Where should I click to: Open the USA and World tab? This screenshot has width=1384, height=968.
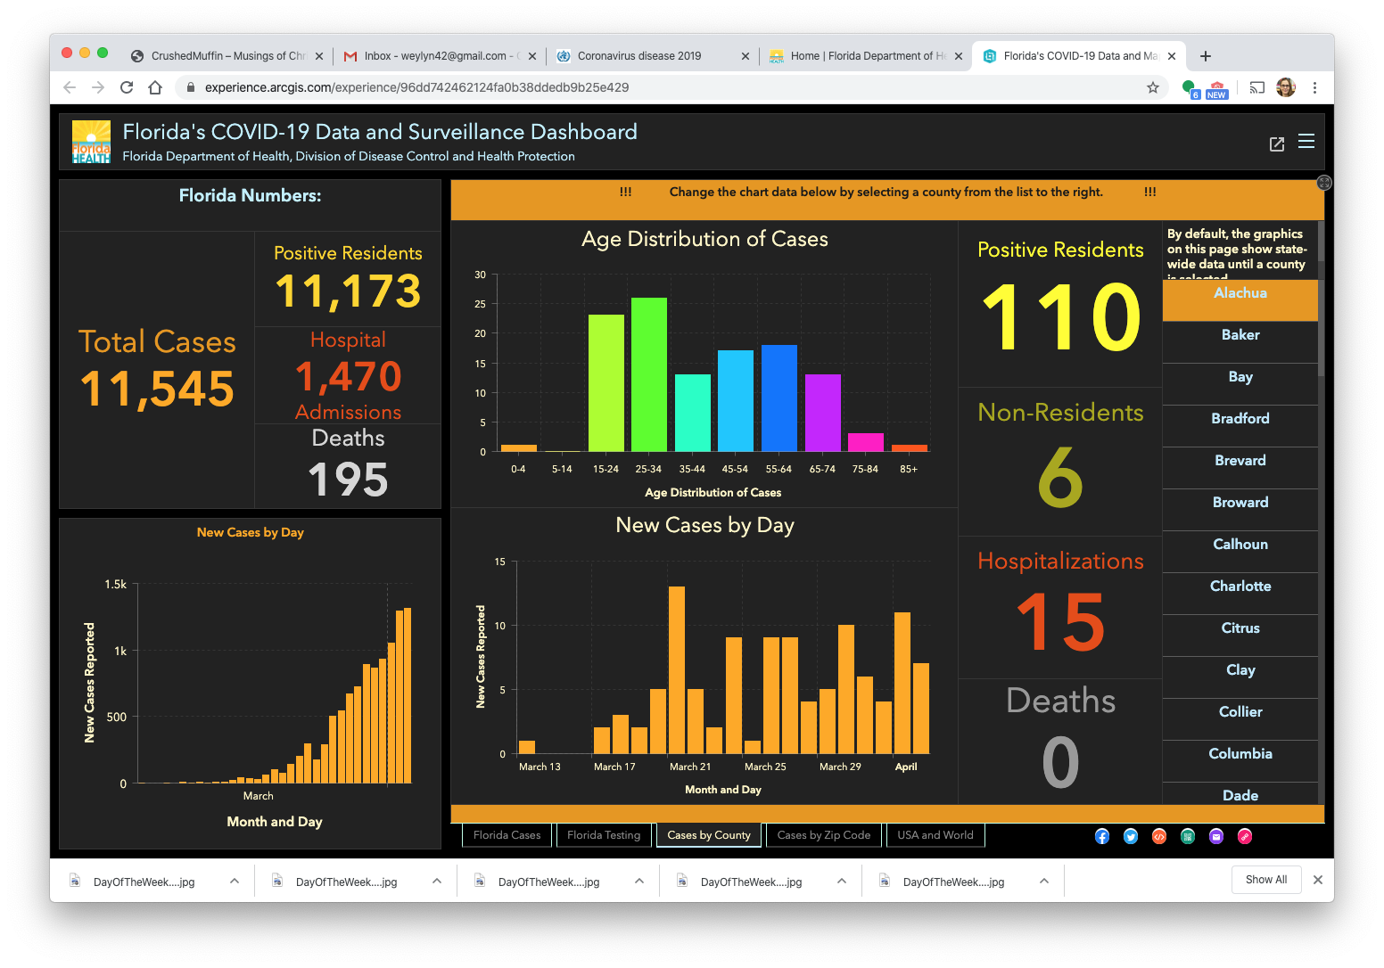coord(935,835)
